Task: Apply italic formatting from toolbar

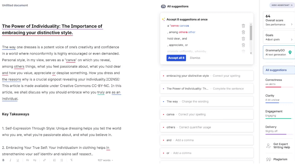Action: point(10,160)
